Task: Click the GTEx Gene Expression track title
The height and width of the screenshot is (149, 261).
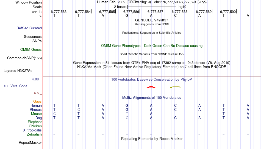Action: click(152, 63)
